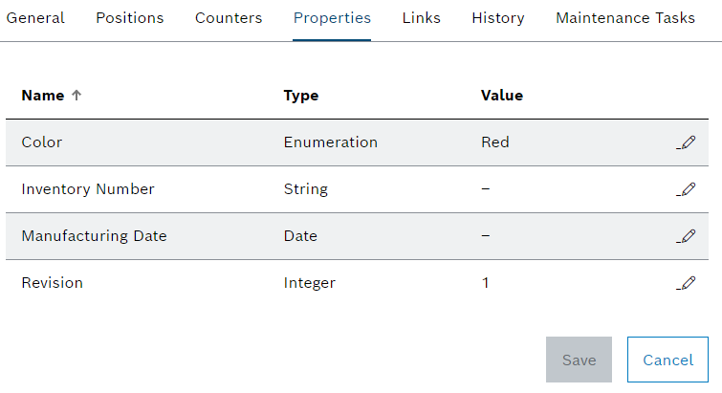
Task: Select the Inventory Number row
Action: click(88, 189)
